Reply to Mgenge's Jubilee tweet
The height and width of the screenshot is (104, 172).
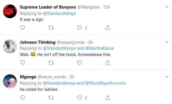click(22, 97)
